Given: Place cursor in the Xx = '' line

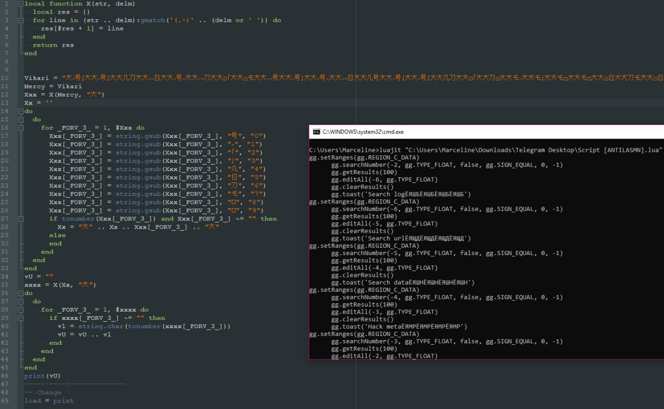Looking at the screenshot, I should pyautogui.click(x=39, y=103).
